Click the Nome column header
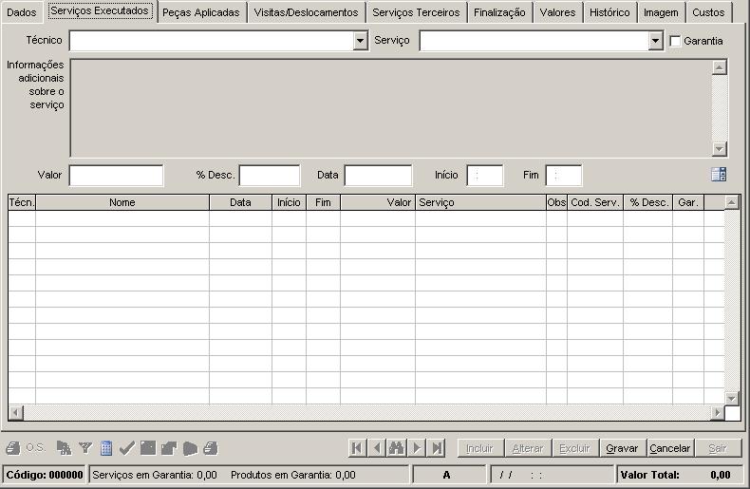The width and height of the screenshot is (750, 489). click(x=122, y=202)
